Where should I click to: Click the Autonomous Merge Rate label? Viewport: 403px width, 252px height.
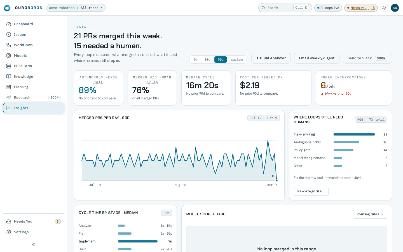pos(98,80)
